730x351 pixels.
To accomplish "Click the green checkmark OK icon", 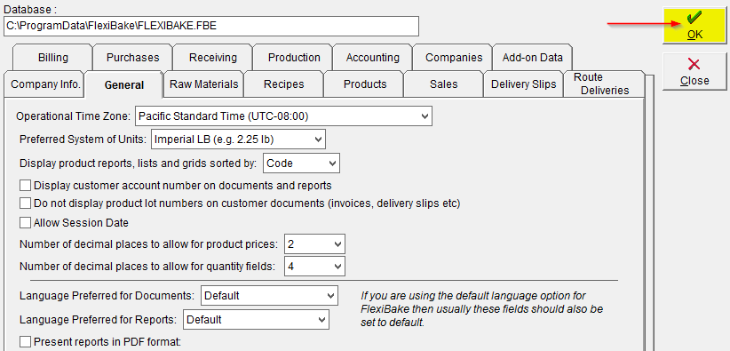I will point(694,18).
